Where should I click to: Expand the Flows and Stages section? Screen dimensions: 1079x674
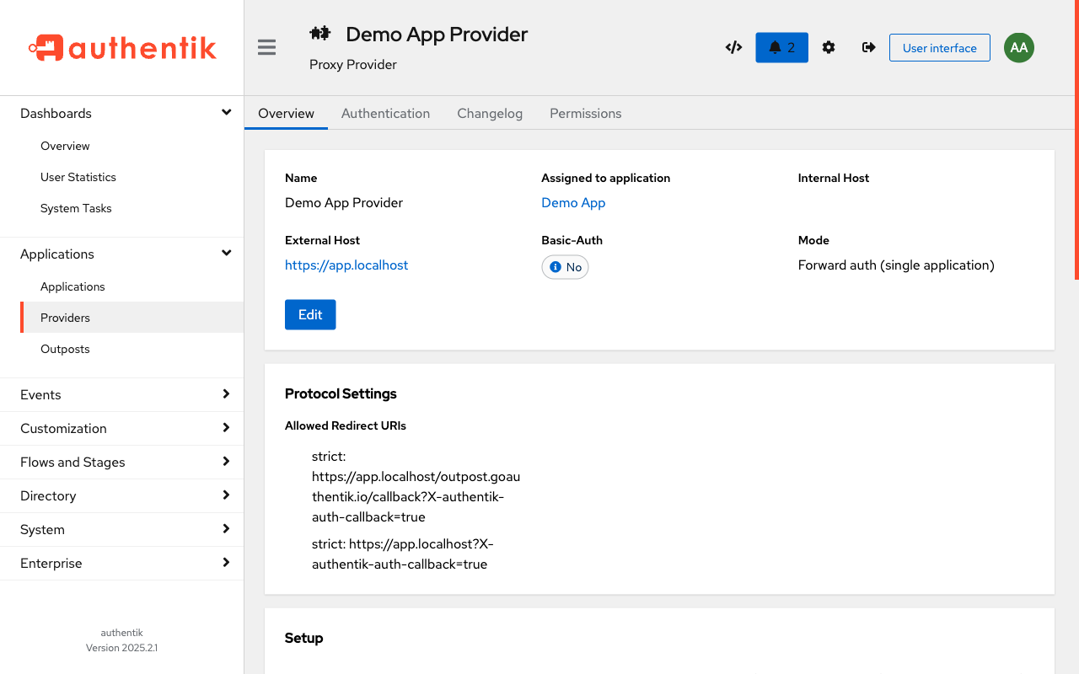(x=122, y=462)
